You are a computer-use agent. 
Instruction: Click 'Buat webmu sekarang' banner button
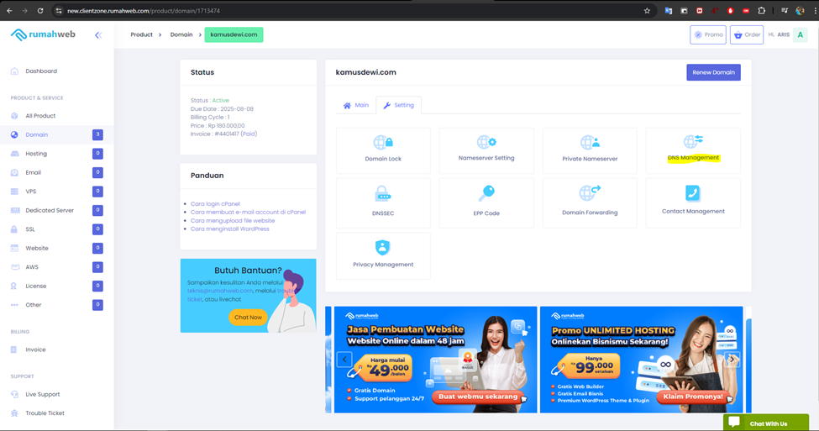[x=478, y=397]
